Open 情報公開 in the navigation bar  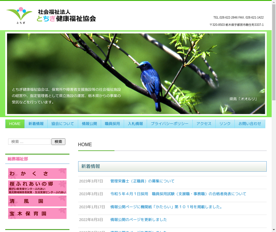pos(89,124)
